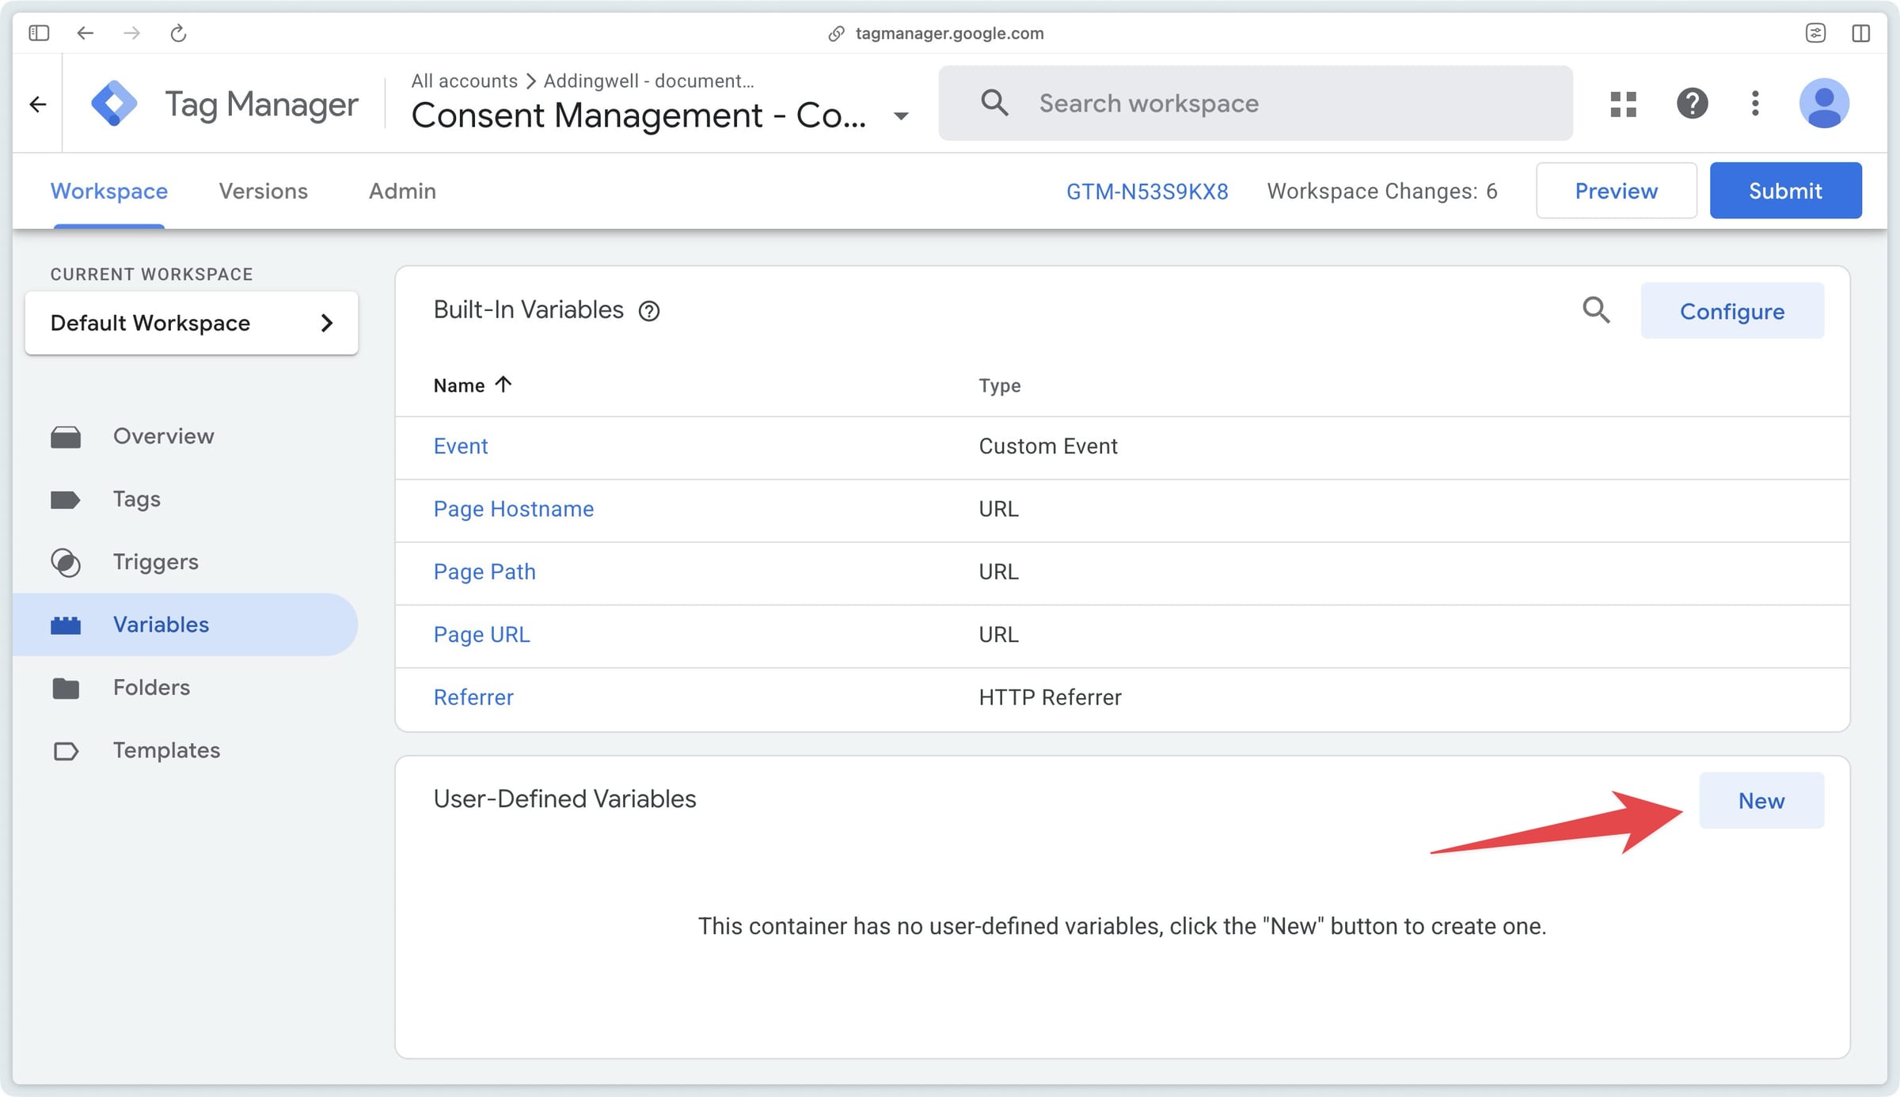Click the link icon beside tagmanager.google.com
Screen dimensions: 1900x1097
click(x=836, y=33)
